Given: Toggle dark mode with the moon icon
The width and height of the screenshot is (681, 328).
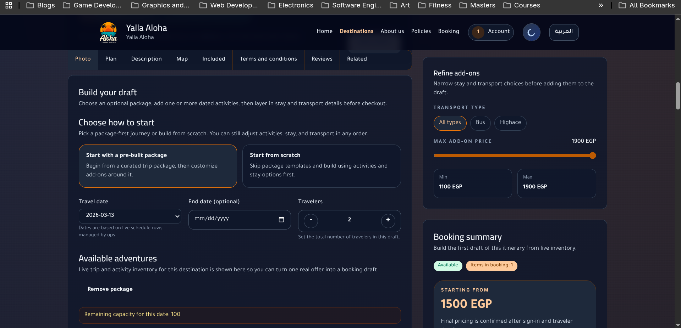Looking at the screenshot, I should click(x=531, y=32).
